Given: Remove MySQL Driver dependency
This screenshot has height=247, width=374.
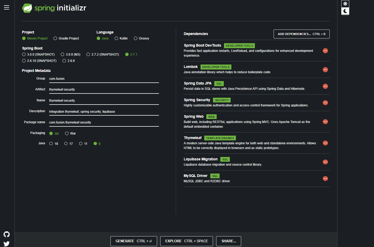Looking at the screenshot, I should [325, 179].
